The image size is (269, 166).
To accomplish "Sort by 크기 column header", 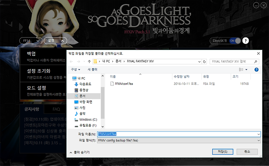I will click(x=241, y=76).
